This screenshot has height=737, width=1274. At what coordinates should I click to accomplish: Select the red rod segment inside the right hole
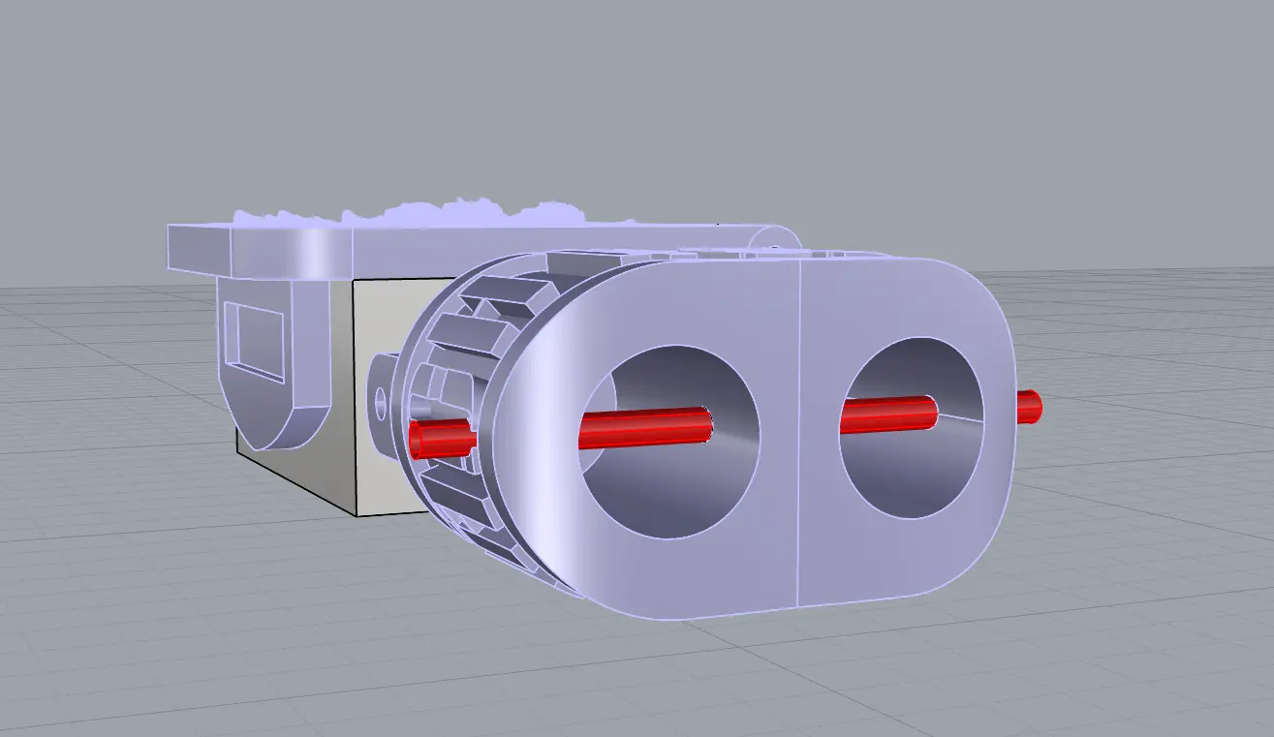click(887, 415)
